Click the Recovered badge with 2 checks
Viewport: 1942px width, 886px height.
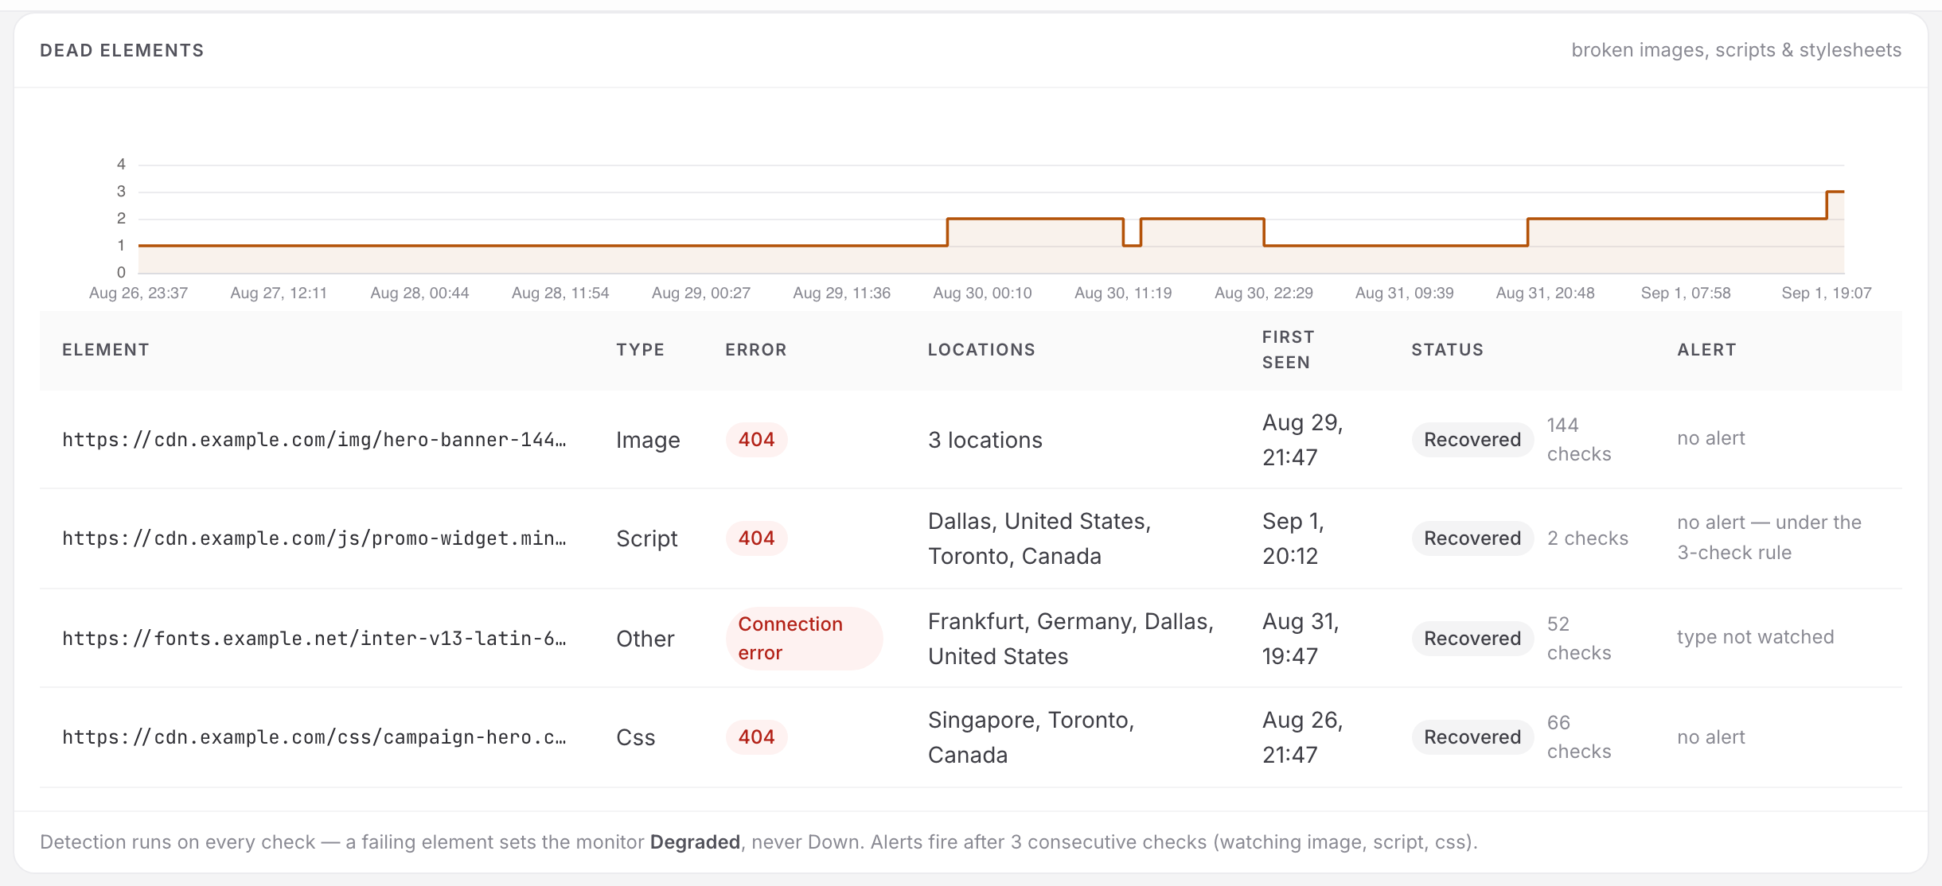click(1472, 538)
